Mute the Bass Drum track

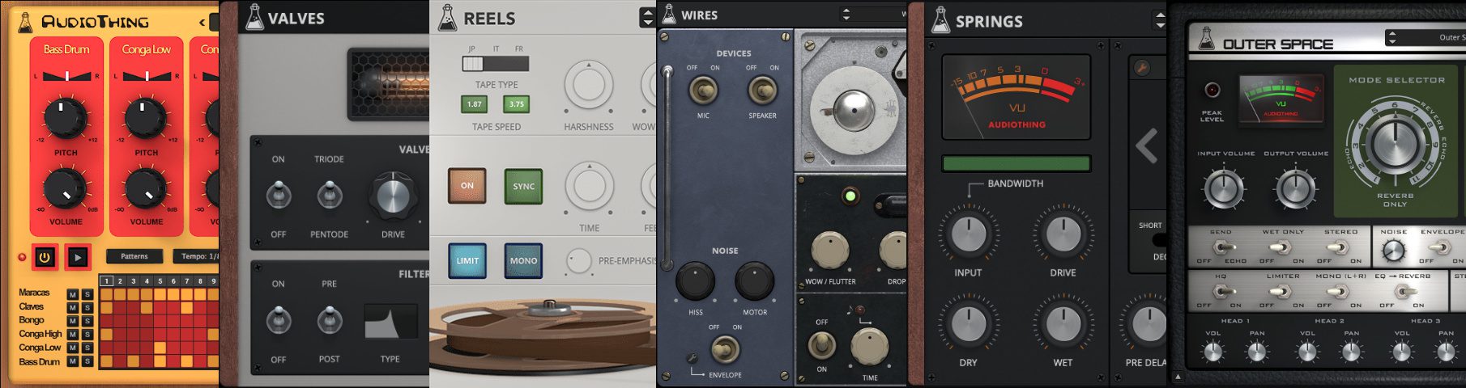click(x=73, y=361)
